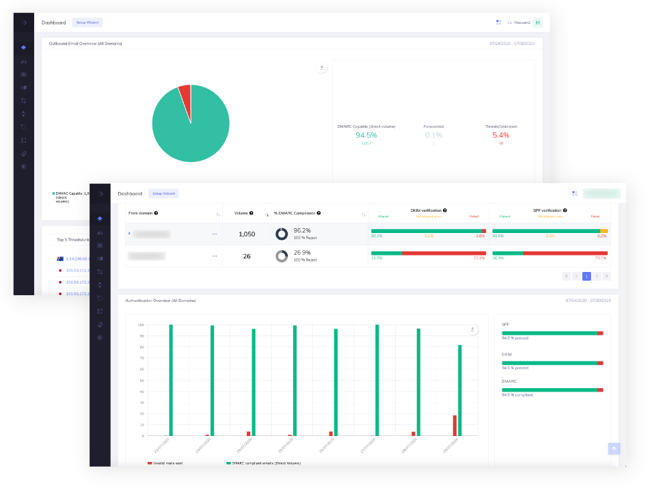Open three-dot menu for the 26 volume row

pyautogui.click(x=215, y=256)
